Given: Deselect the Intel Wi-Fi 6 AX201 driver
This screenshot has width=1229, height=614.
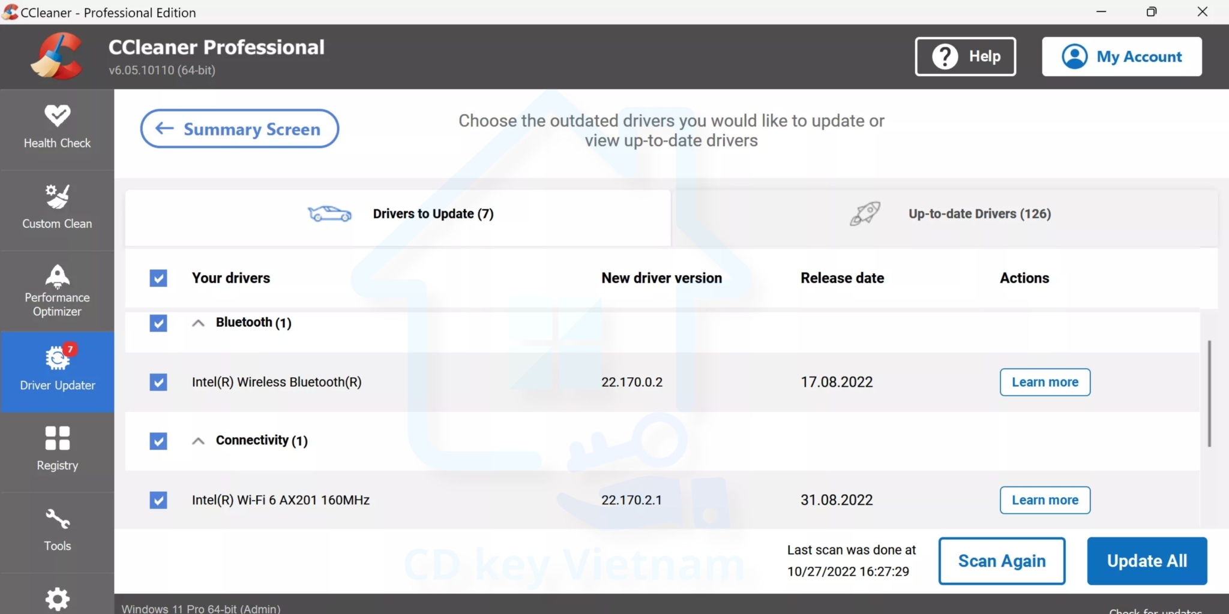Looking at the screenshot, I should [157, 500].
